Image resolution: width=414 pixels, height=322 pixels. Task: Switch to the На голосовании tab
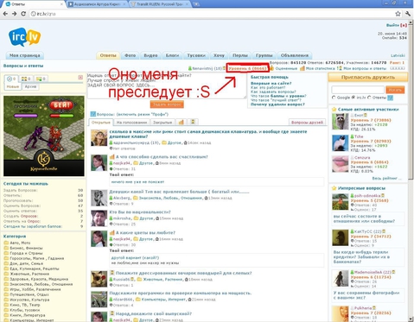(131, 123)
